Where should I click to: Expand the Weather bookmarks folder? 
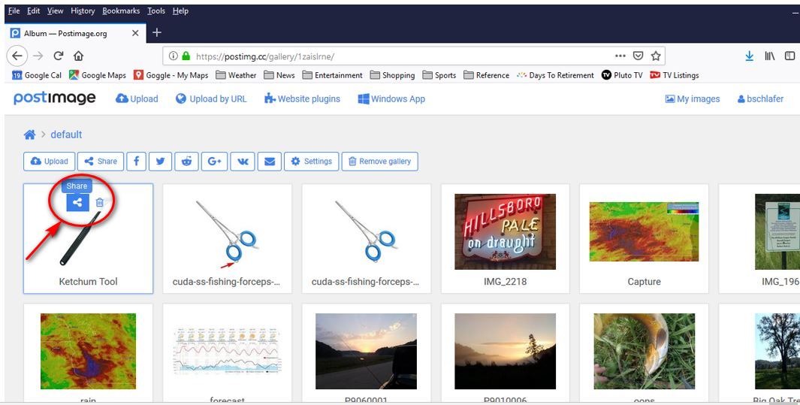tap(236, 75)
